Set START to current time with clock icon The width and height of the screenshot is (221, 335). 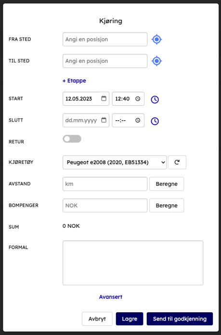click(x=155, y=99)
